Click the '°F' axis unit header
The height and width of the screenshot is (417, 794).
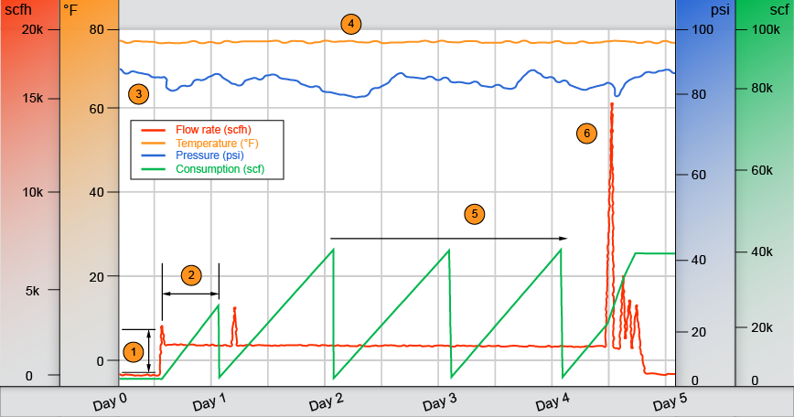[x=71, y=10]
